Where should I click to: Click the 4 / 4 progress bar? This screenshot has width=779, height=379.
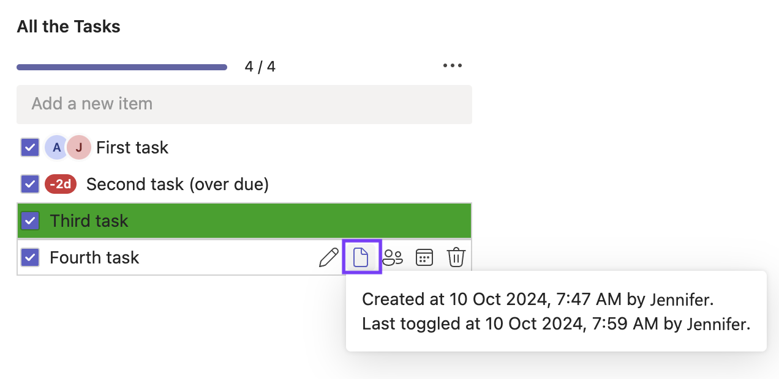(122, 67)
